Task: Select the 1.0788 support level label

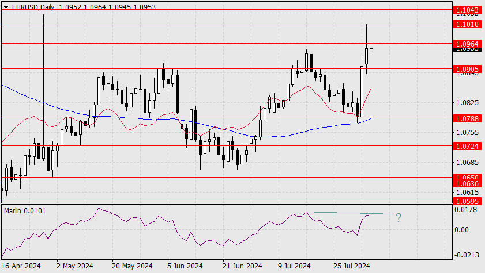Action: 467,118
